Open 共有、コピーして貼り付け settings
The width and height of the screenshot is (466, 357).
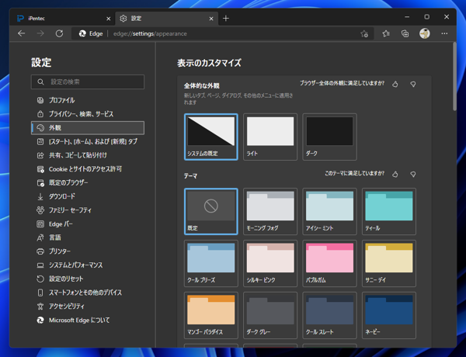pos(88,155)
